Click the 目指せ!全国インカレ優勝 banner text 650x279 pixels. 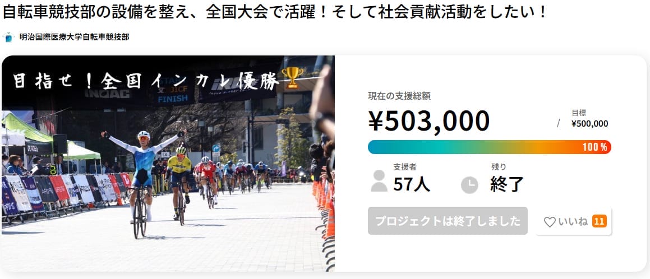click(x=145, y=81)
